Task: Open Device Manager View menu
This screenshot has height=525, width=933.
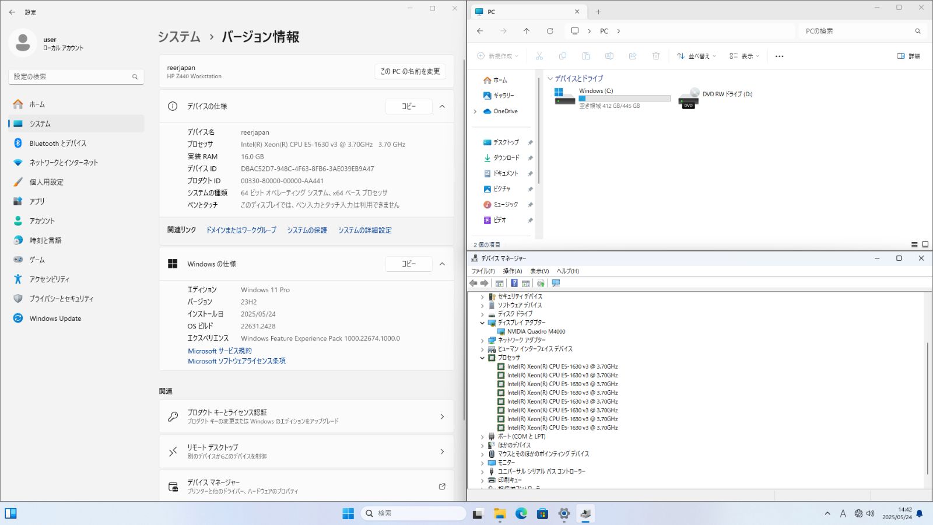Action: (x=539, y=271)
